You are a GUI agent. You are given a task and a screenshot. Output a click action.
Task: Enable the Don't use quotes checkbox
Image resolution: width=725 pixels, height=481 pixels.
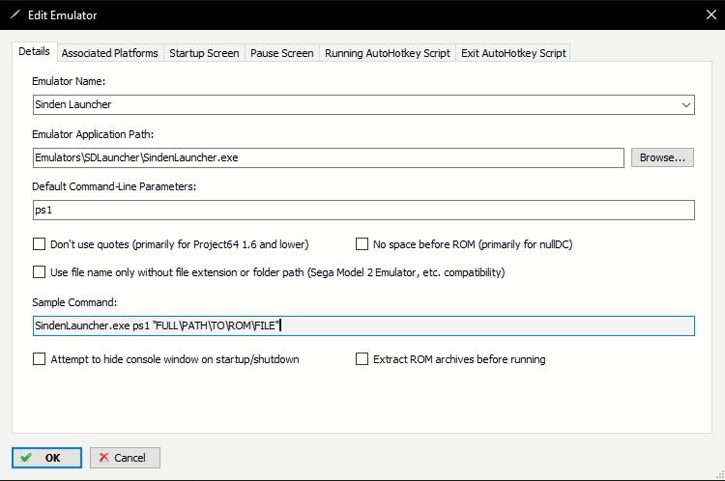(x=40, y=244)
